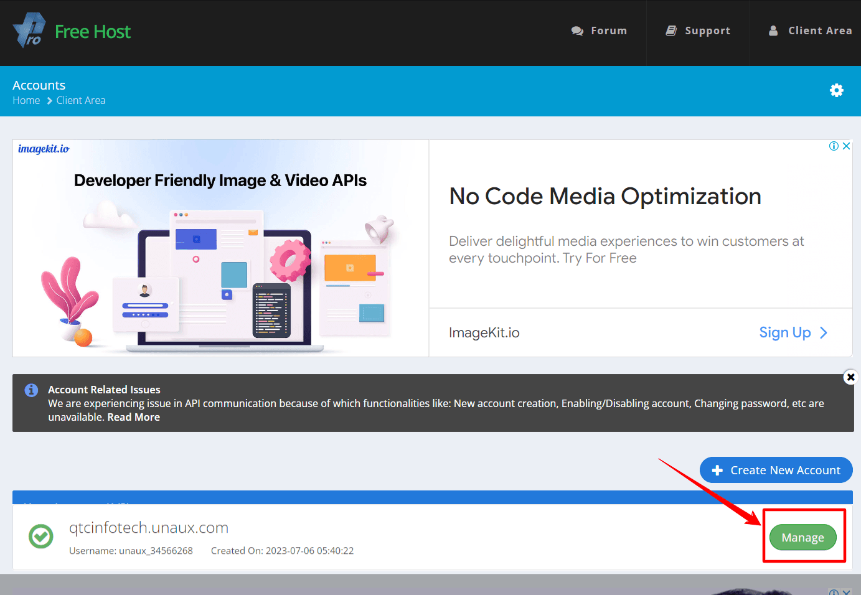Dismiss the Account Related Issues notice

[x=850, y=377]
